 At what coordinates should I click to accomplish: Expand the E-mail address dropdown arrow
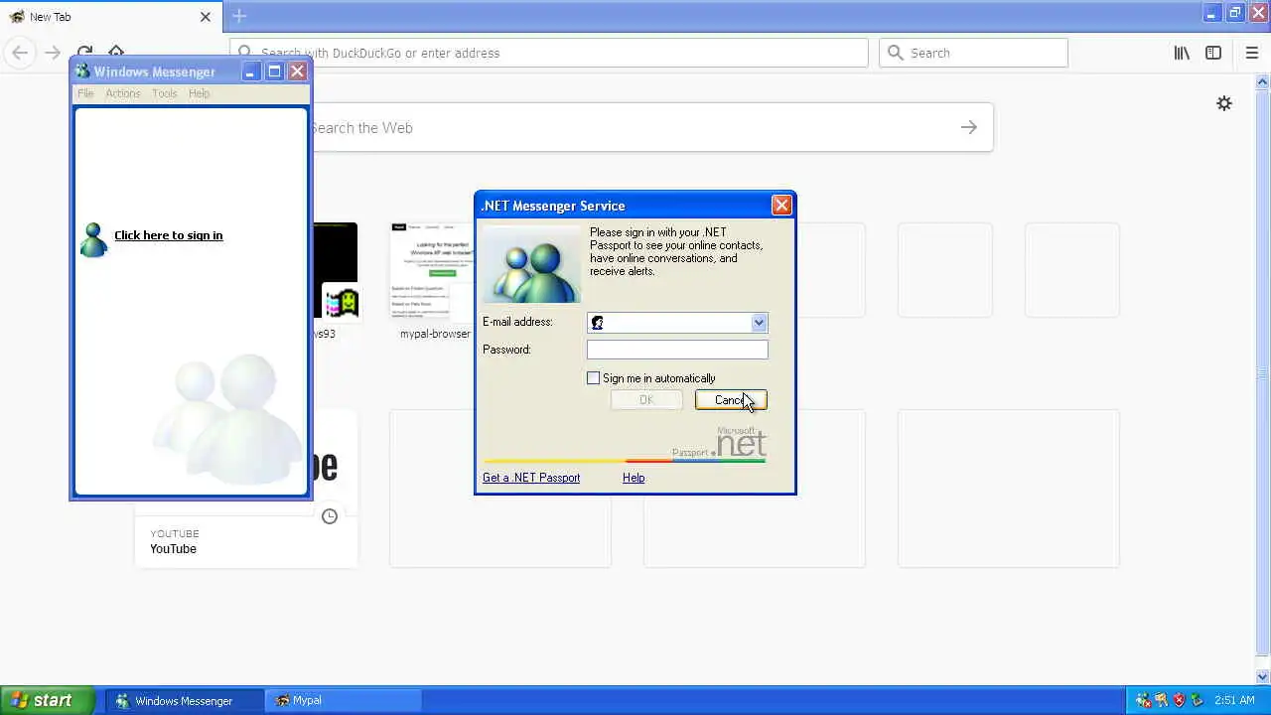click(759, 323)
